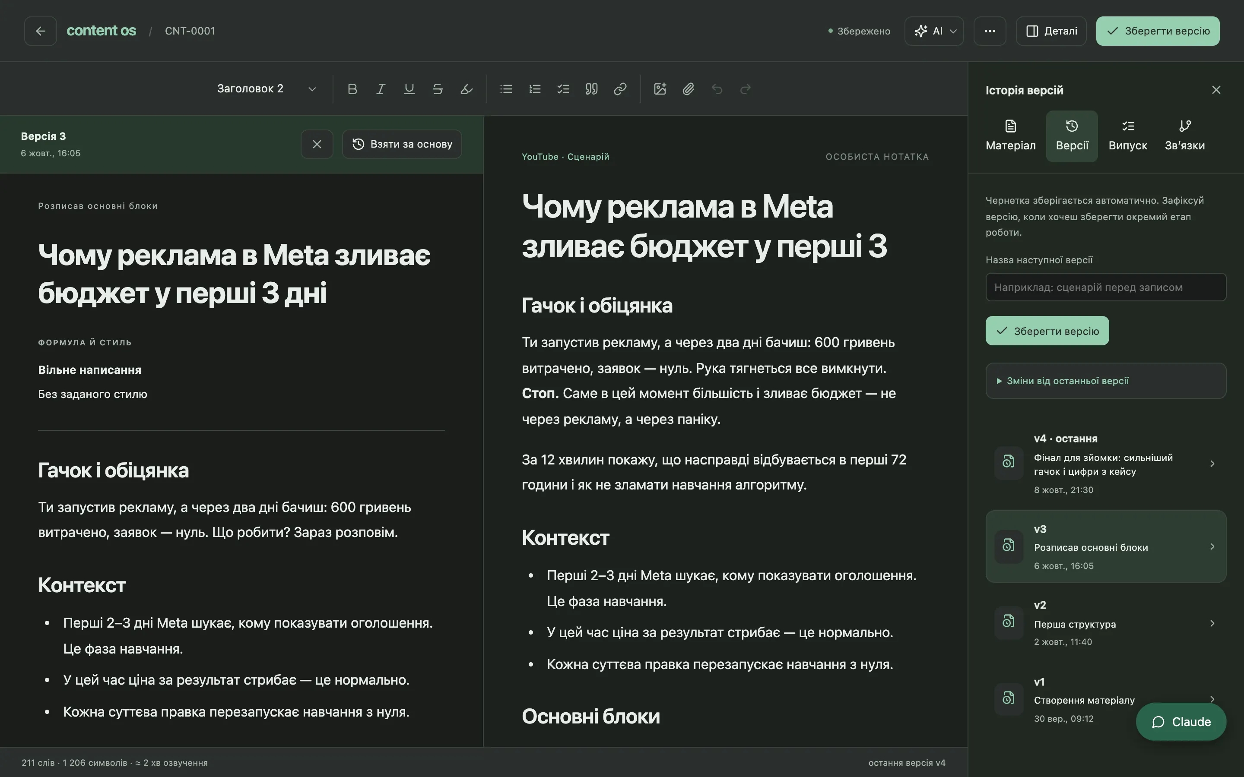1244x777 pixels.
Task: Click Зберегти версію in the top bar
Action: click(1158, 31)
